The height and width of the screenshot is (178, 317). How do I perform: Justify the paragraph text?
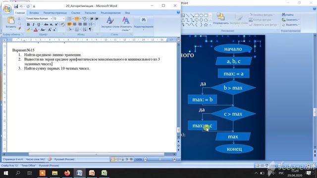coord(85,24)
